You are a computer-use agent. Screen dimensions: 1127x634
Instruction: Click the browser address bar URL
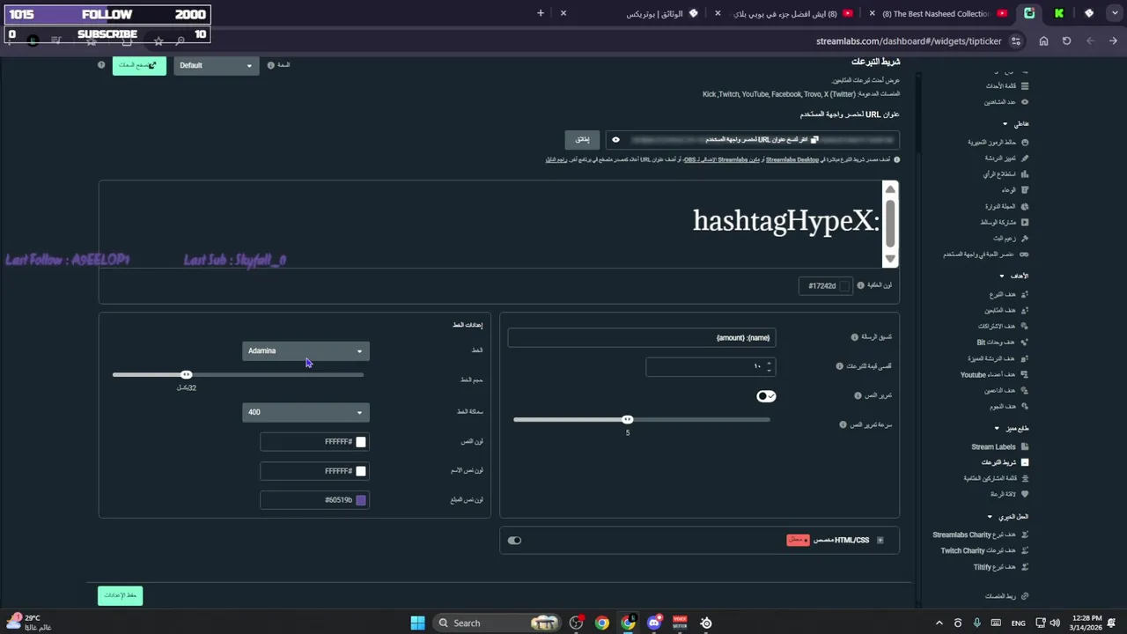coord(908,41)
